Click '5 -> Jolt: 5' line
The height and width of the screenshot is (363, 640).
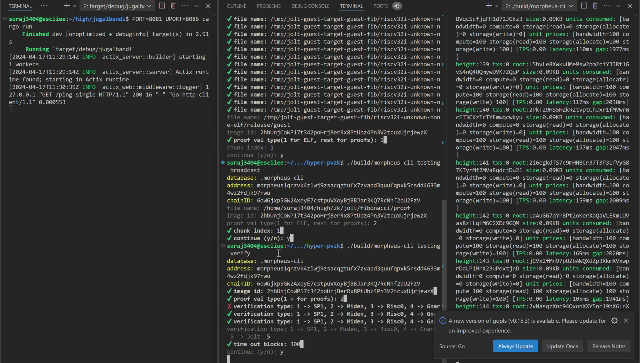(x=250, y=337)
